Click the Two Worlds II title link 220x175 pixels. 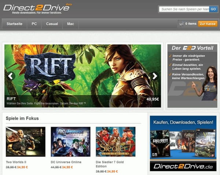[16, 162]
